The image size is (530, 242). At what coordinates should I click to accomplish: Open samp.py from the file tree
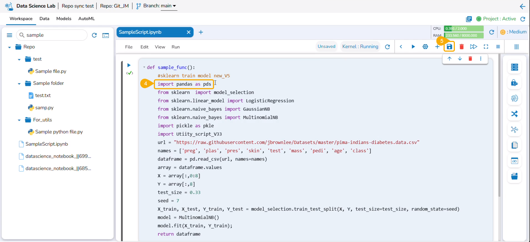[x=44, y=107]
